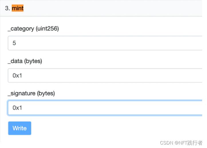This screenshot has height=148, width=207.
Task: Click the @NFT践行者 author watermark
Action: 189,143
